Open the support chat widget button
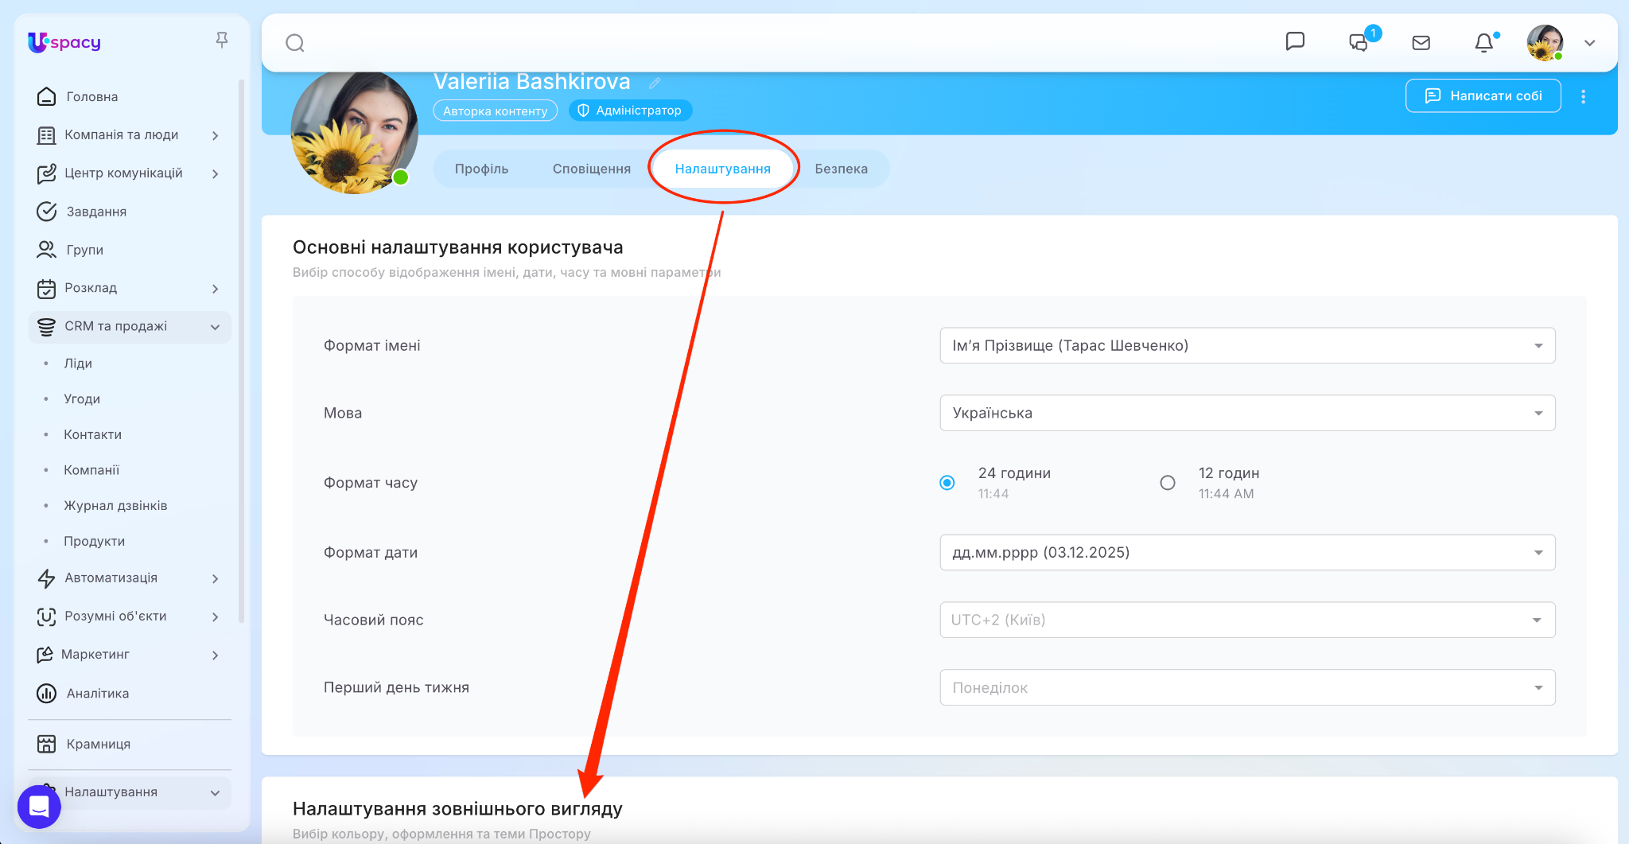This screenshot has height=844, width=1629. point(39,807)
